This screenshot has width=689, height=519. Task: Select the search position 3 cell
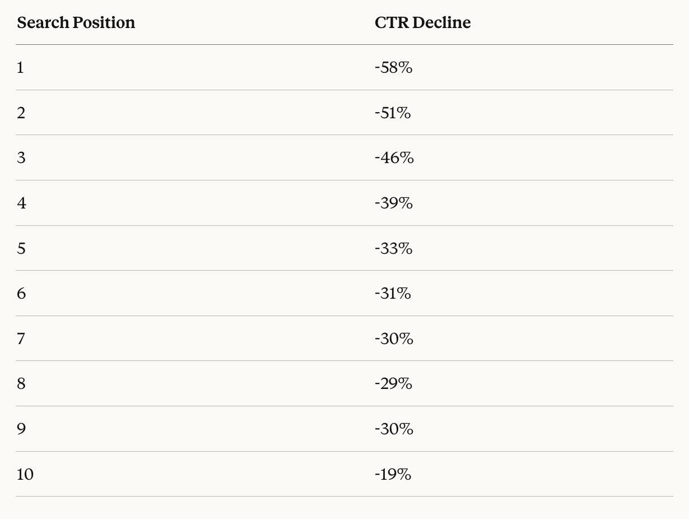tap(21, 158)
